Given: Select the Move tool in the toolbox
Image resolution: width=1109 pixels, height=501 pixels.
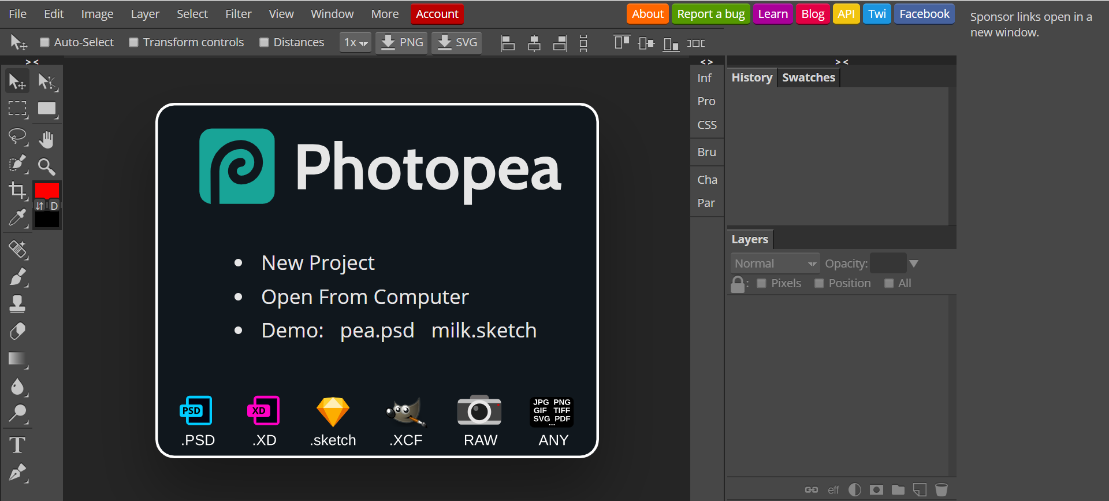Looking at the screenshot, I should [17, 81].
